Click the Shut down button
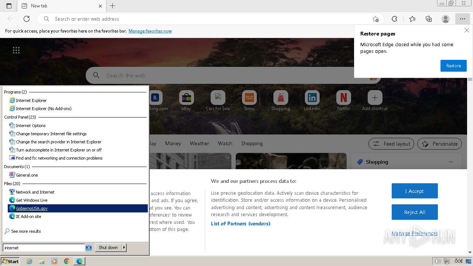 [108, 248]
